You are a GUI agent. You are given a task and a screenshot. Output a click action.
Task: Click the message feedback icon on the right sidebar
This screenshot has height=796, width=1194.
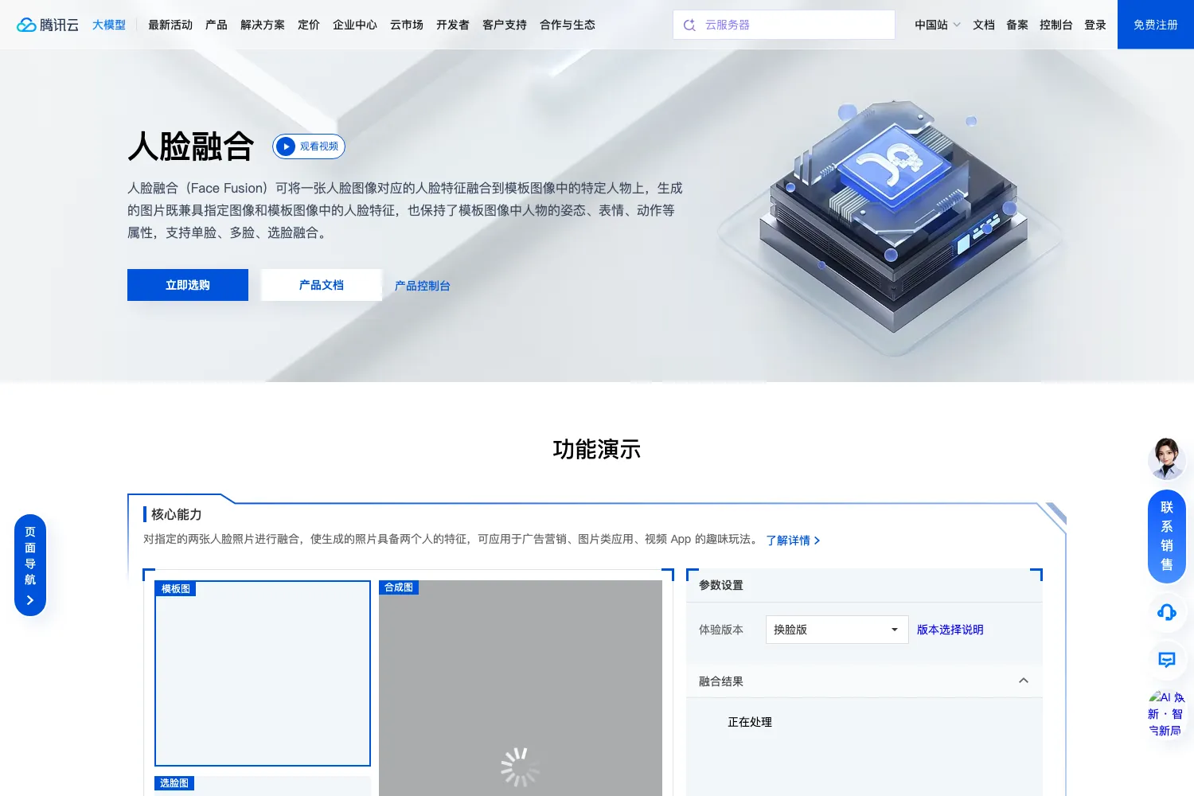click(1167, 659)
